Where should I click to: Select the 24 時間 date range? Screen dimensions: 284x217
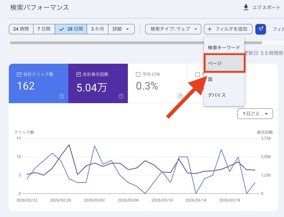coord(21,29)
